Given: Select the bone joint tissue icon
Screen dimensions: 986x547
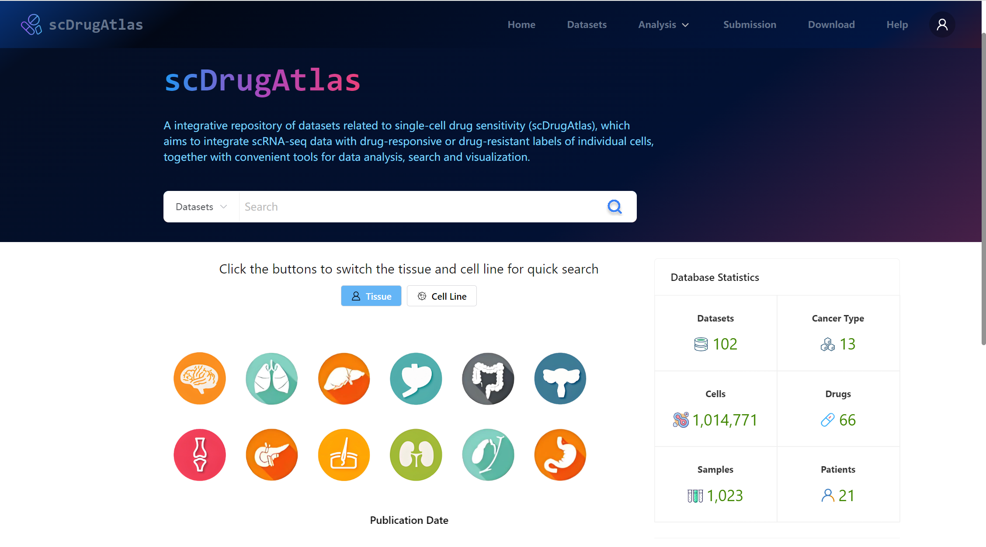Looking at the screenshot, I should pyautogui.click(x=200, y=455).
